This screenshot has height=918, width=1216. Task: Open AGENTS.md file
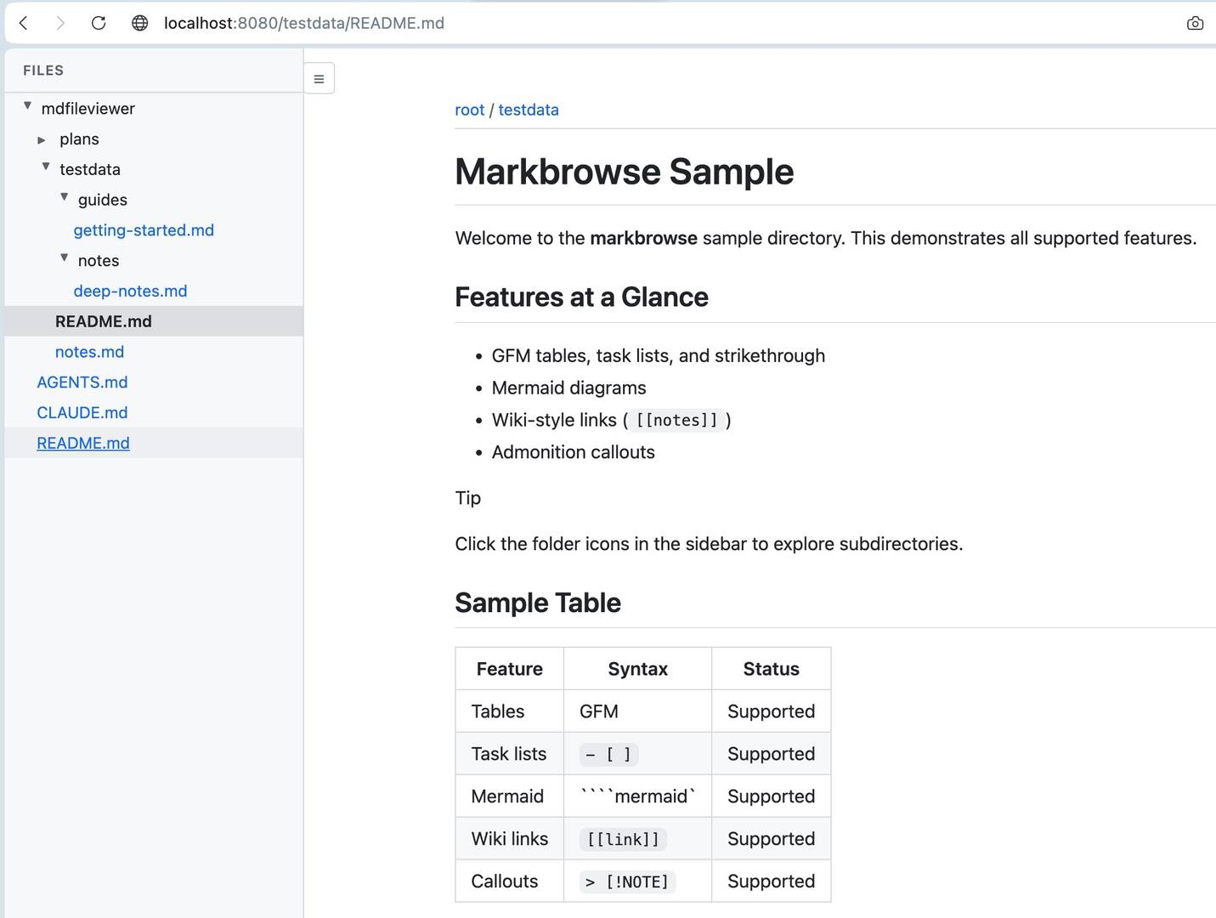82,382
